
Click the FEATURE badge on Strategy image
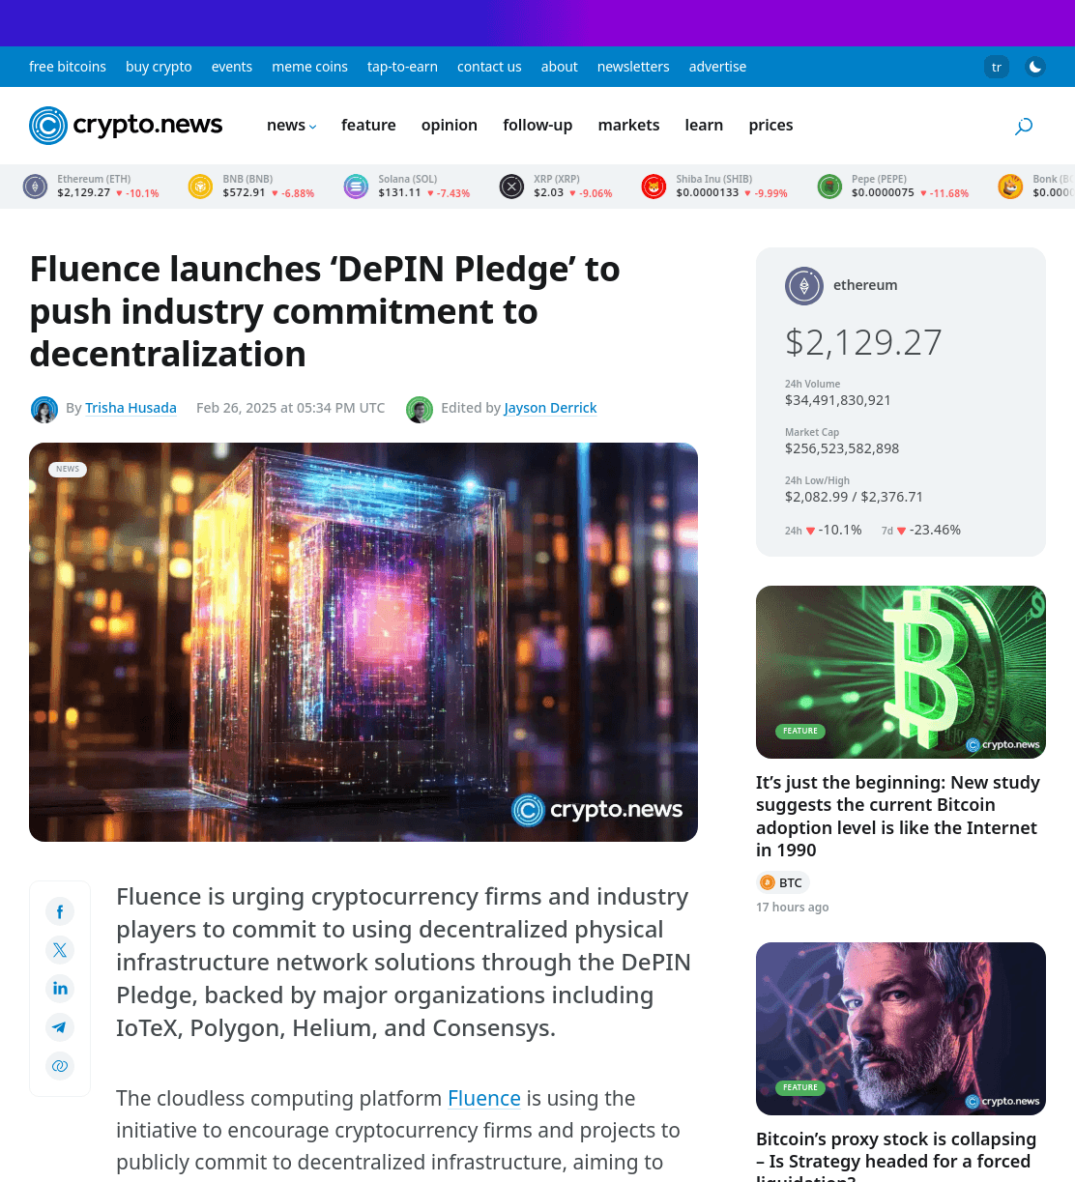[800, 1087]
